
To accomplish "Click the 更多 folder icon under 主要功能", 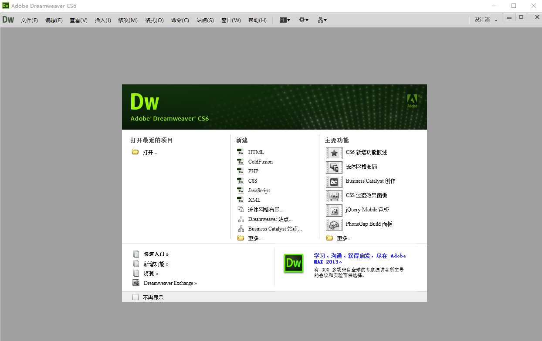I will 329,238.
